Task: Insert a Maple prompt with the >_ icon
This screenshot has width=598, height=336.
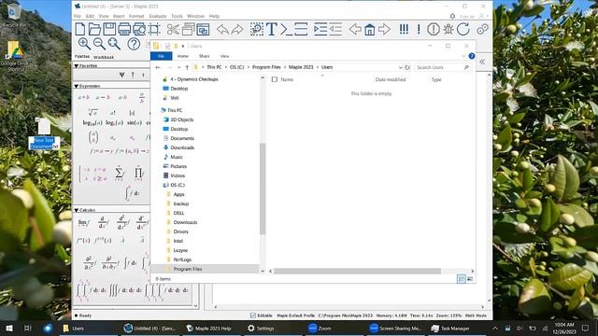Action: tap(287, 29)
